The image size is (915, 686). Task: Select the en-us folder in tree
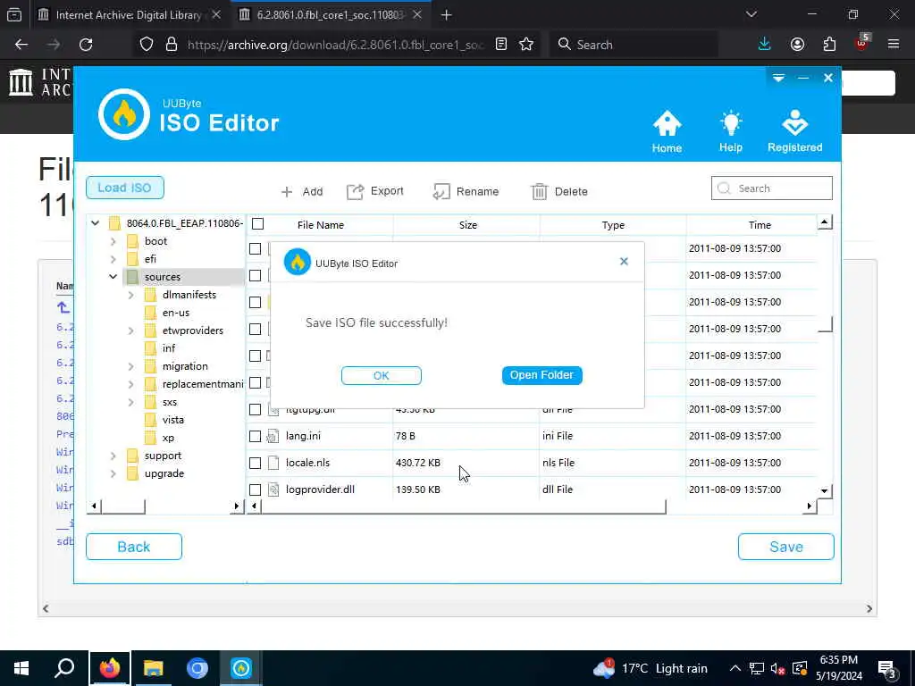(x=176, y=313)
